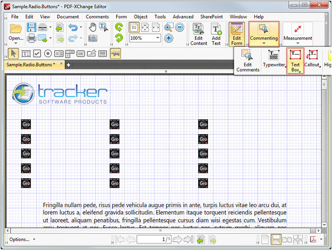Open the Form menu
Screen dimensions: 332x250
pos(121,17)
